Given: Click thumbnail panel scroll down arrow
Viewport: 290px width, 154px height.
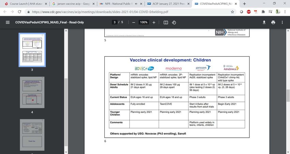Looking at the screenshot, I should coord(66,152).
